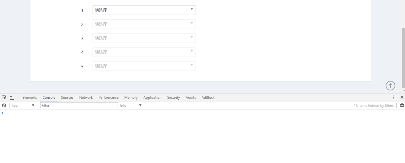Screen dimensions: 405x163
Task: Open the Audits tab
Action: (191, 97)
